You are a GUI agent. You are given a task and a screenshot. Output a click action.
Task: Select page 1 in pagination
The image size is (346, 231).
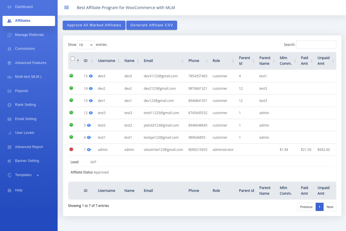(x=319, y=207)
